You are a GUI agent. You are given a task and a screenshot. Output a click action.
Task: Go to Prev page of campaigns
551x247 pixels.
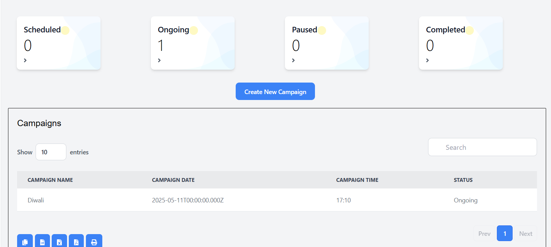coord(484,233)
